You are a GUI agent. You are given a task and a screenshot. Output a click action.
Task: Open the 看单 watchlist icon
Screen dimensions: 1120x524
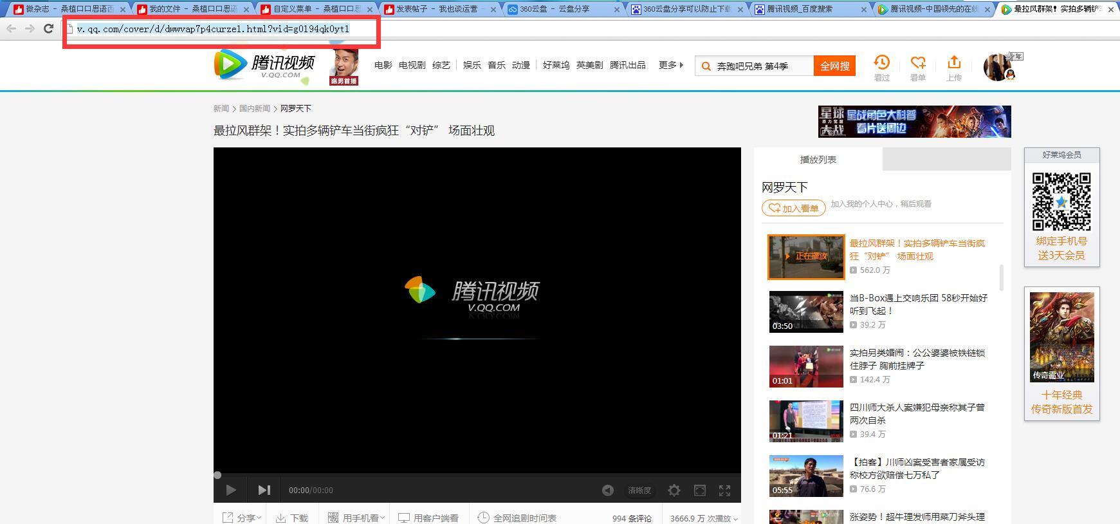point(918,68)
